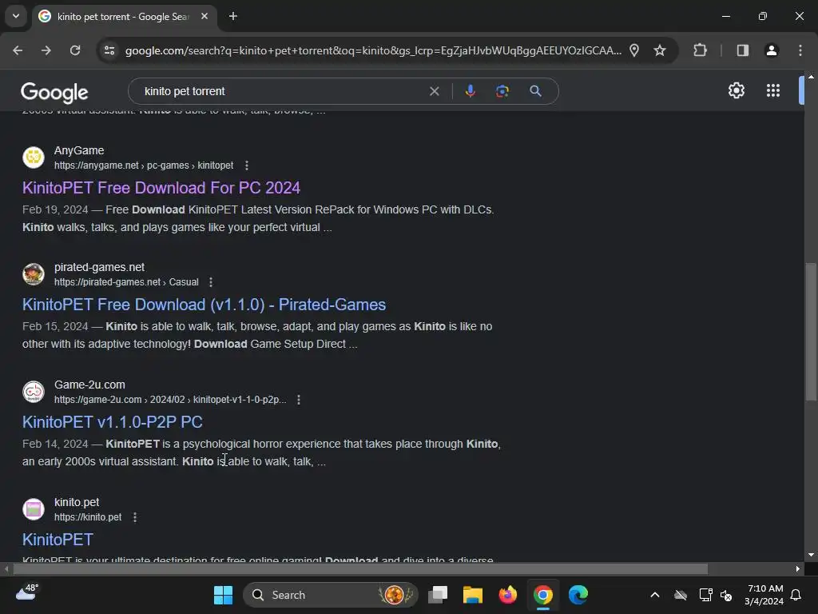Go forward in browser history

46,50
